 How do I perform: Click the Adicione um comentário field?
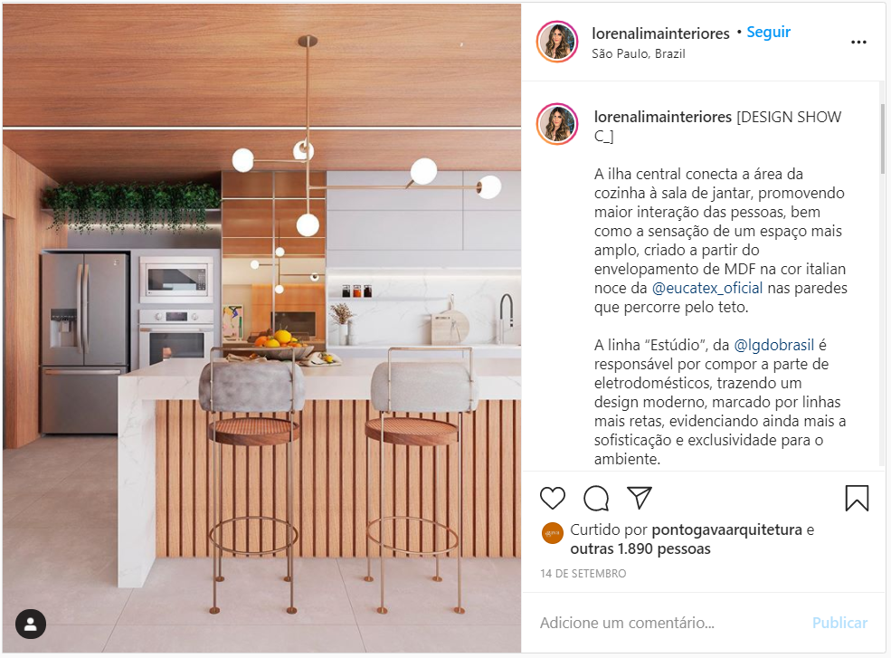pyautogui.click(x=670, y=623)
